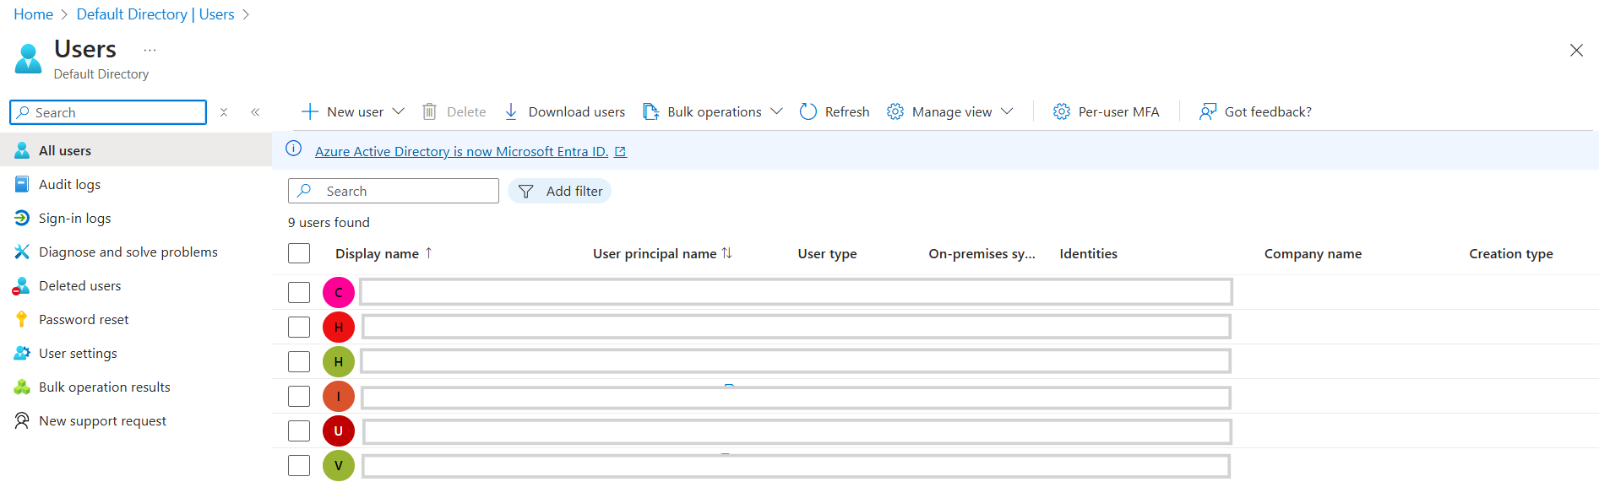This screenshot has height=482, width=1599.
Task: Toggle the select all users checkbox
Action: coord(299,253)
